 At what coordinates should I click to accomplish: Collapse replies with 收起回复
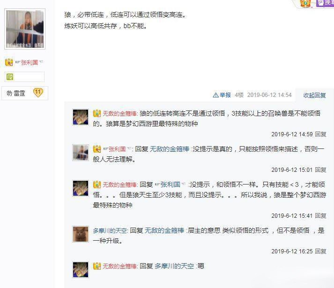point(314,95)
